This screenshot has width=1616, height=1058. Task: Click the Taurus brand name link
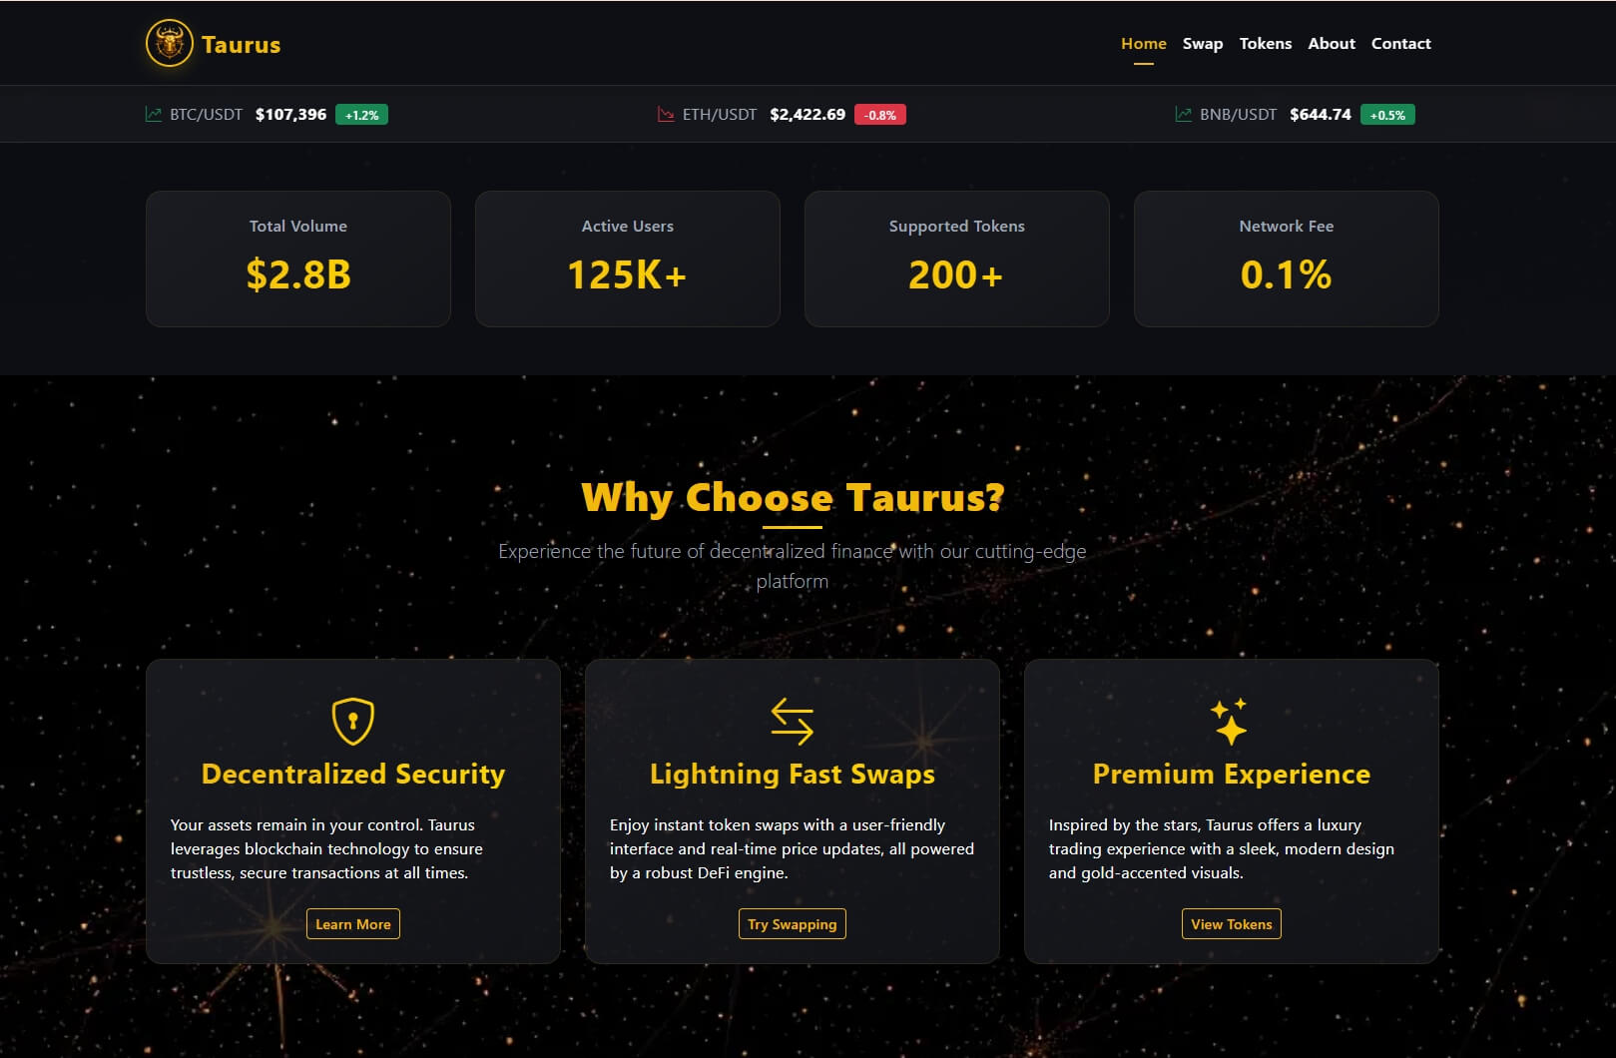coord(242,45)
